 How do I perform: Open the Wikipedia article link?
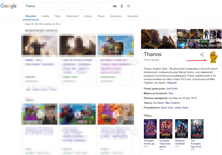(x=171, y=82)
